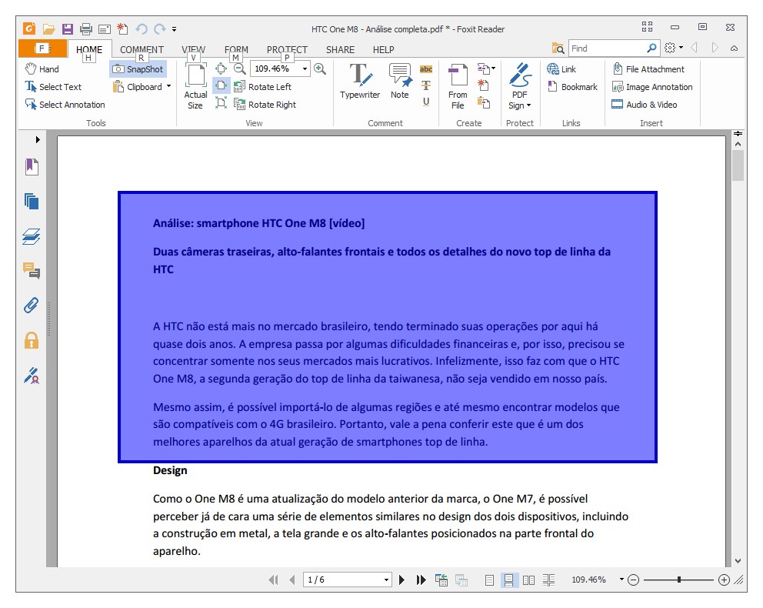This screenshot has width=763, height=608.
Task: Pick the strikeout text tool
Action: pos(426,85)
